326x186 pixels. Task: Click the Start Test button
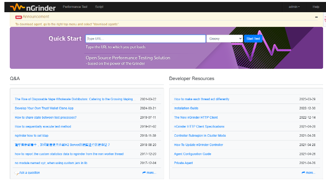coord(253,39)
